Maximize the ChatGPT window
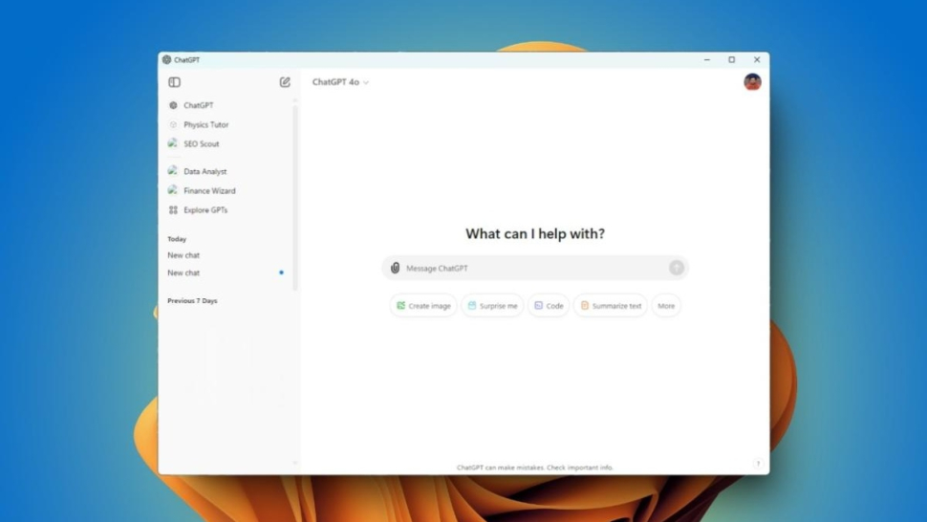This screenshot has height=522, width=927. tap(732, 59)
